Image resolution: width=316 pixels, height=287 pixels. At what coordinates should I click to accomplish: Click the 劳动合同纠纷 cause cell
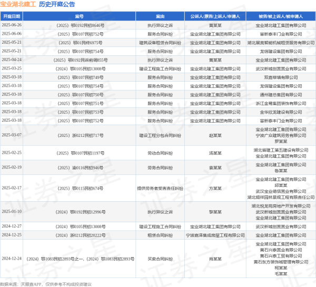coord(160,153)
